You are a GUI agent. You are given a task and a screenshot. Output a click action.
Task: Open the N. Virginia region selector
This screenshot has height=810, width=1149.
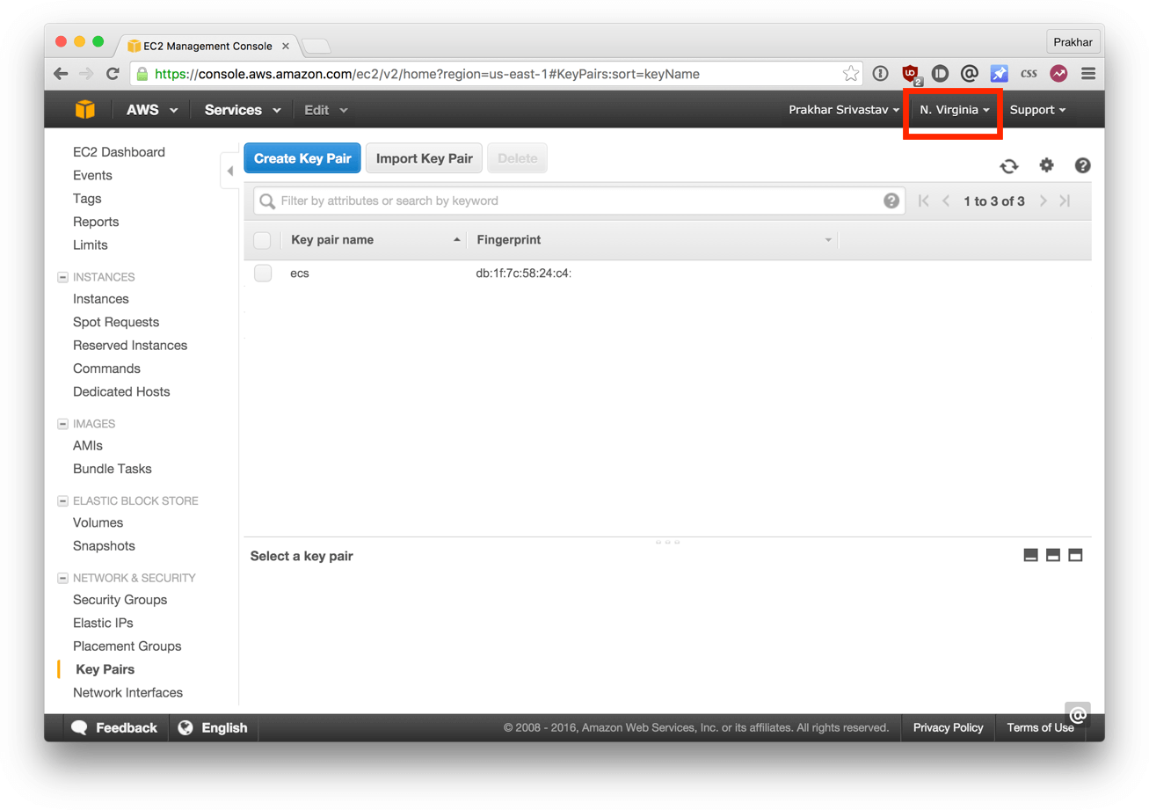pyautogui.click(x=956, y=110)
